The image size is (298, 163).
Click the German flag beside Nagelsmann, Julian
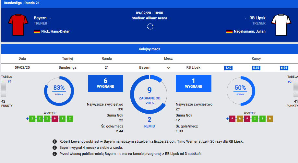tap(229, 32)
